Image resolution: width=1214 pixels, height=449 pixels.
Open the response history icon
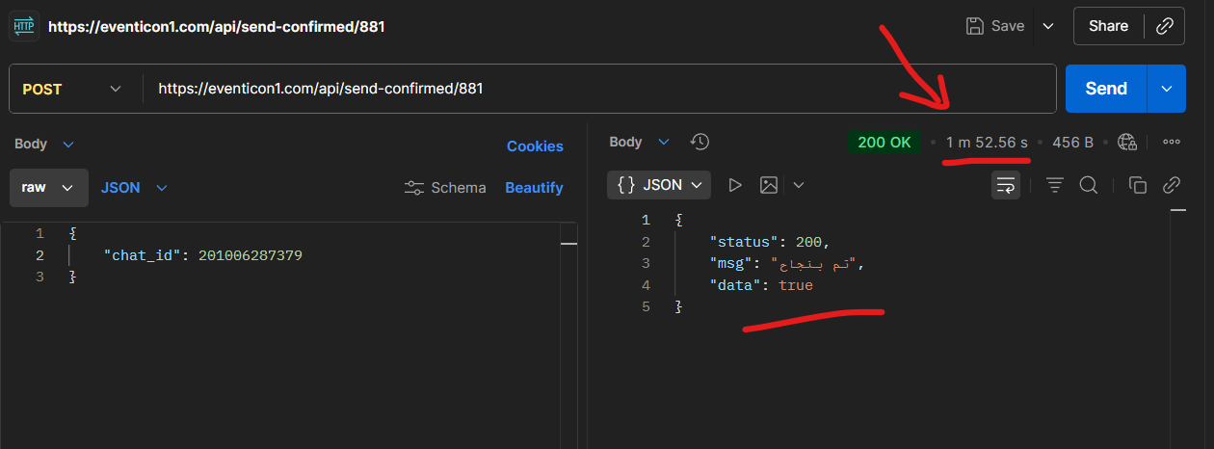(700, 142)
